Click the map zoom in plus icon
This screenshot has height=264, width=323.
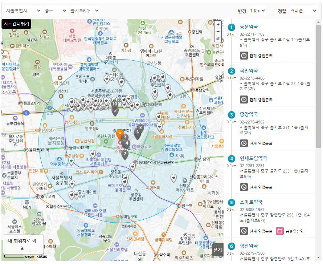(x=218, y=24)
